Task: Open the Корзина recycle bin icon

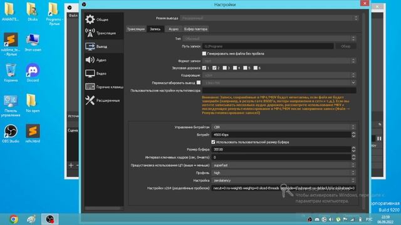Action: pyautogui.click(x=11, y=72)
